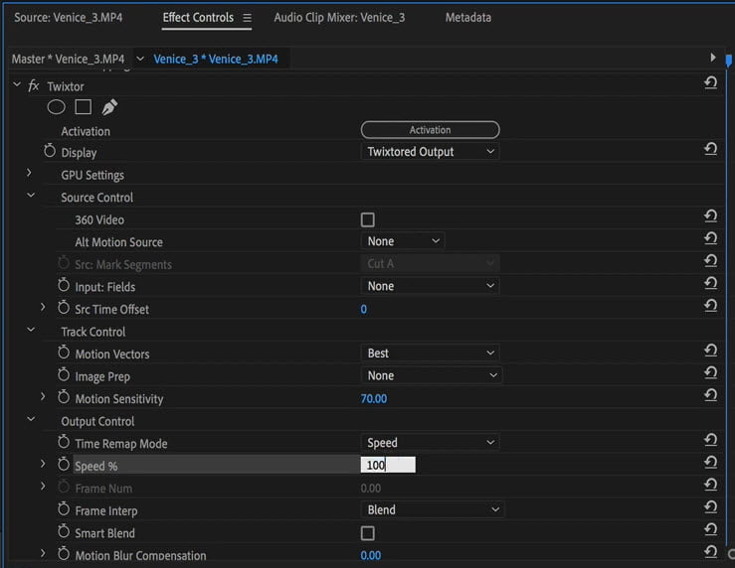Expand the Src Time Offset row
The width and height of the screenshot is (735, 568).
pyautogui.click(x=43, y=308)
